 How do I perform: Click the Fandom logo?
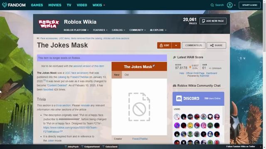[x=14, y=5]
